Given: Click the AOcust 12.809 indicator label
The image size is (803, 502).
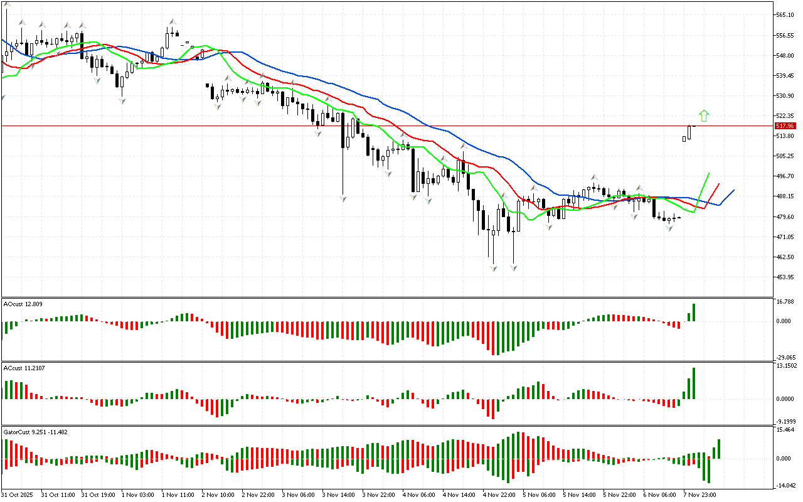Looking at the screenshot, I should 23,304.
